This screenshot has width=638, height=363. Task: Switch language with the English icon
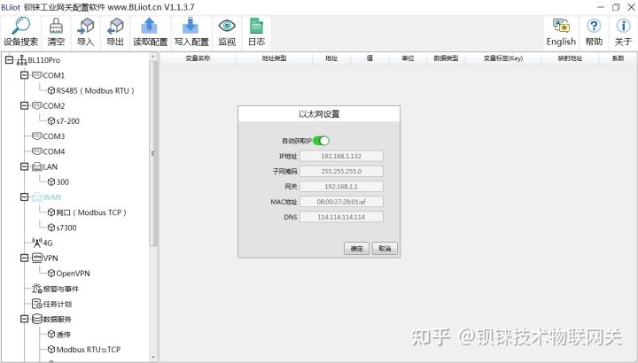[x=561, y=32]
